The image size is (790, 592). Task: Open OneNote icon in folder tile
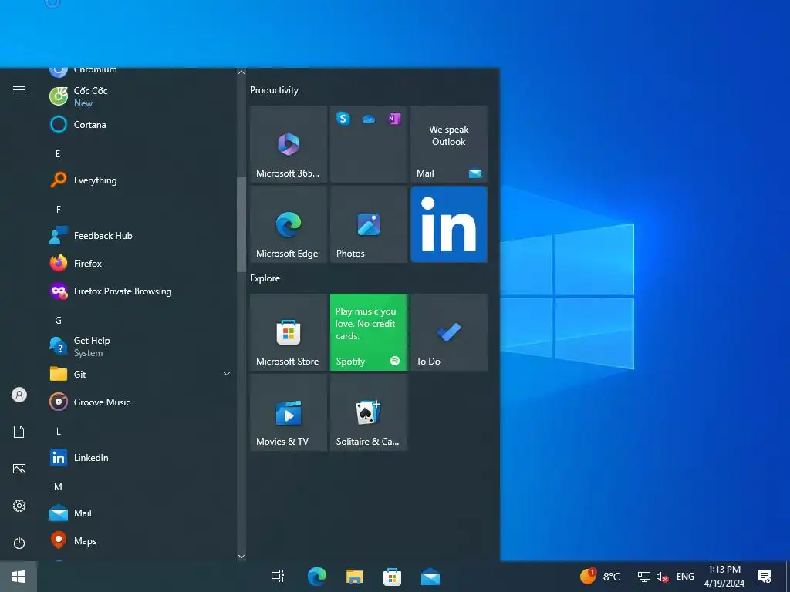tap(394, 118)
